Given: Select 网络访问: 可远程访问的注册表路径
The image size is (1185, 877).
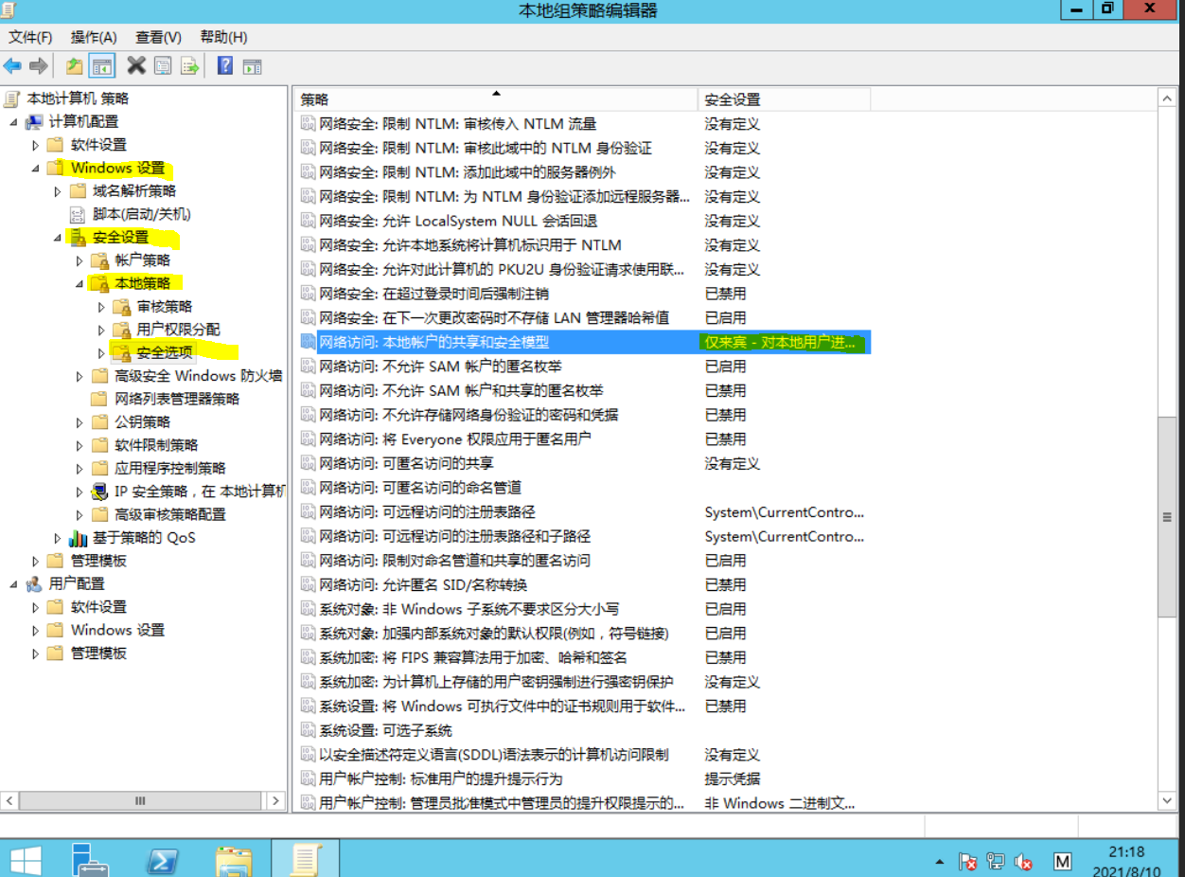Looking at the screenshot, I should (427, 511).
